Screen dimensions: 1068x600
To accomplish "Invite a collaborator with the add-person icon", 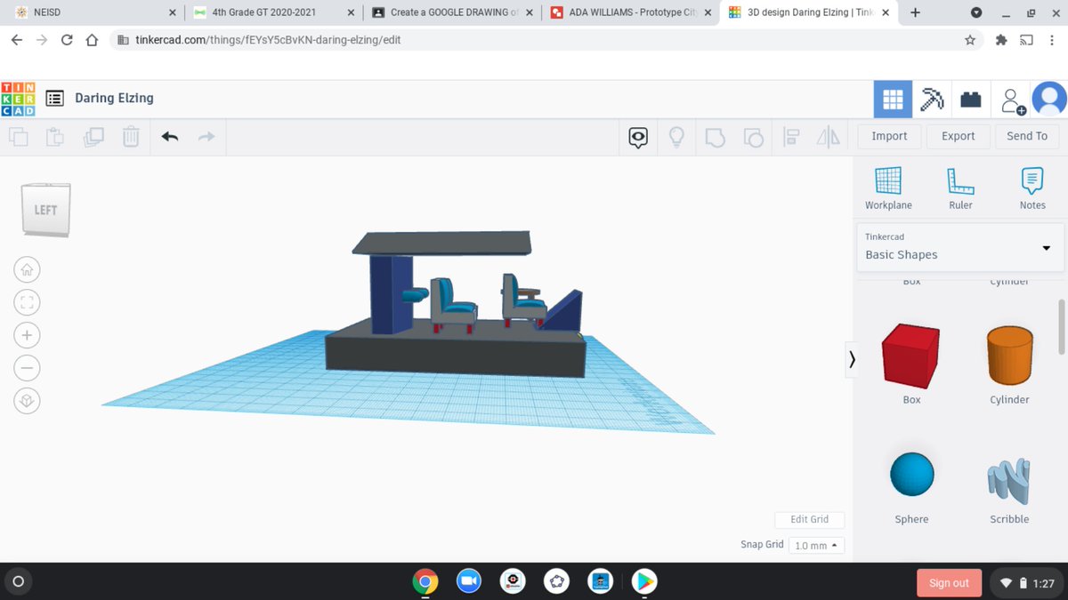I will click(1012, 100).
